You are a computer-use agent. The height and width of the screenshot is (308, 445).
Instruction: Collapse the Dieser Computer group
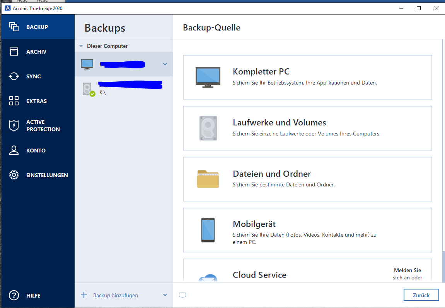[81, 46]
